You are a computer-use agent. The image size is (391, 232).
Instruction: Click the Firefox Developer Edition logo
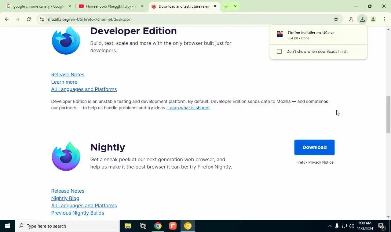[66, 40]
